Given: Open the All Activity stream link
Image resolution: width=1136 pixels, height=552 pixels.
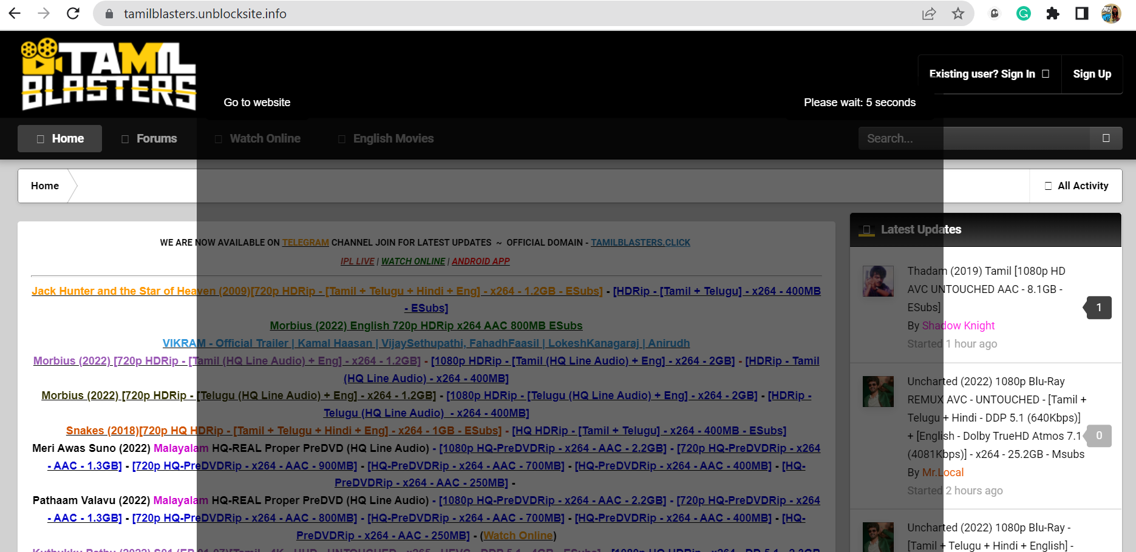Looking at the screenshot, I should 1076,186.
